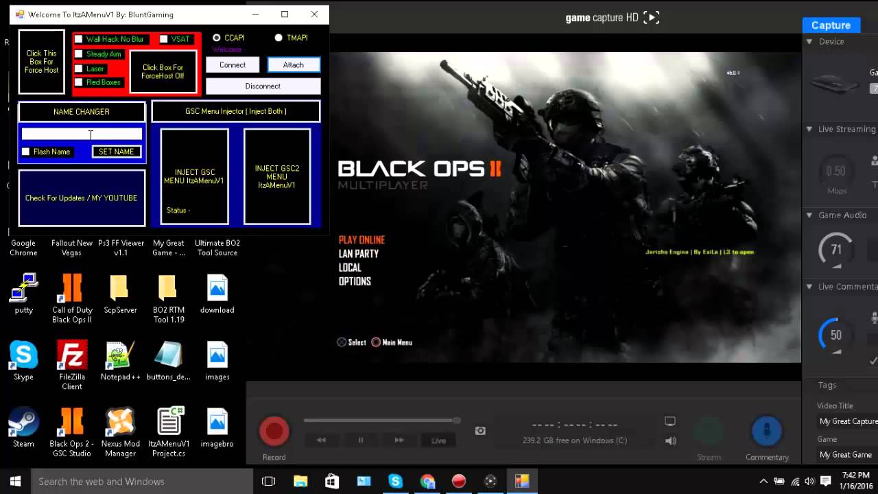The image size is (878, 494).
Task: Click the Stream button in Game Capture
Action: click(x=709, y=431)
